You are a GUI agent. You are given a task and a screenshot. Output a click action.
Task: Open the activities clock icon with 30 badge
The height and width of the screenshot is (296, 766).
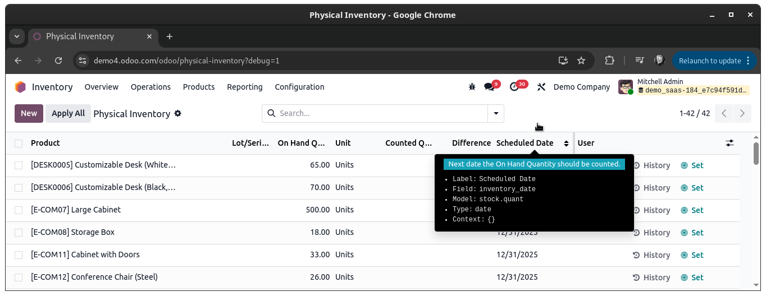514,87
